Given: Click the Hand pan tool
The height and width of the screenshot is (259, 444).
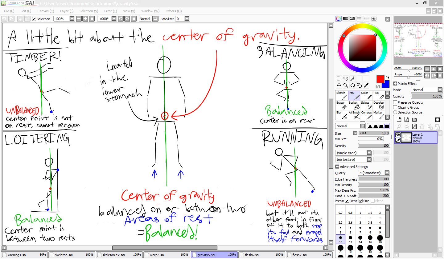Looking at the screenshot, I should pyautogui.click(x=359, y=86).
